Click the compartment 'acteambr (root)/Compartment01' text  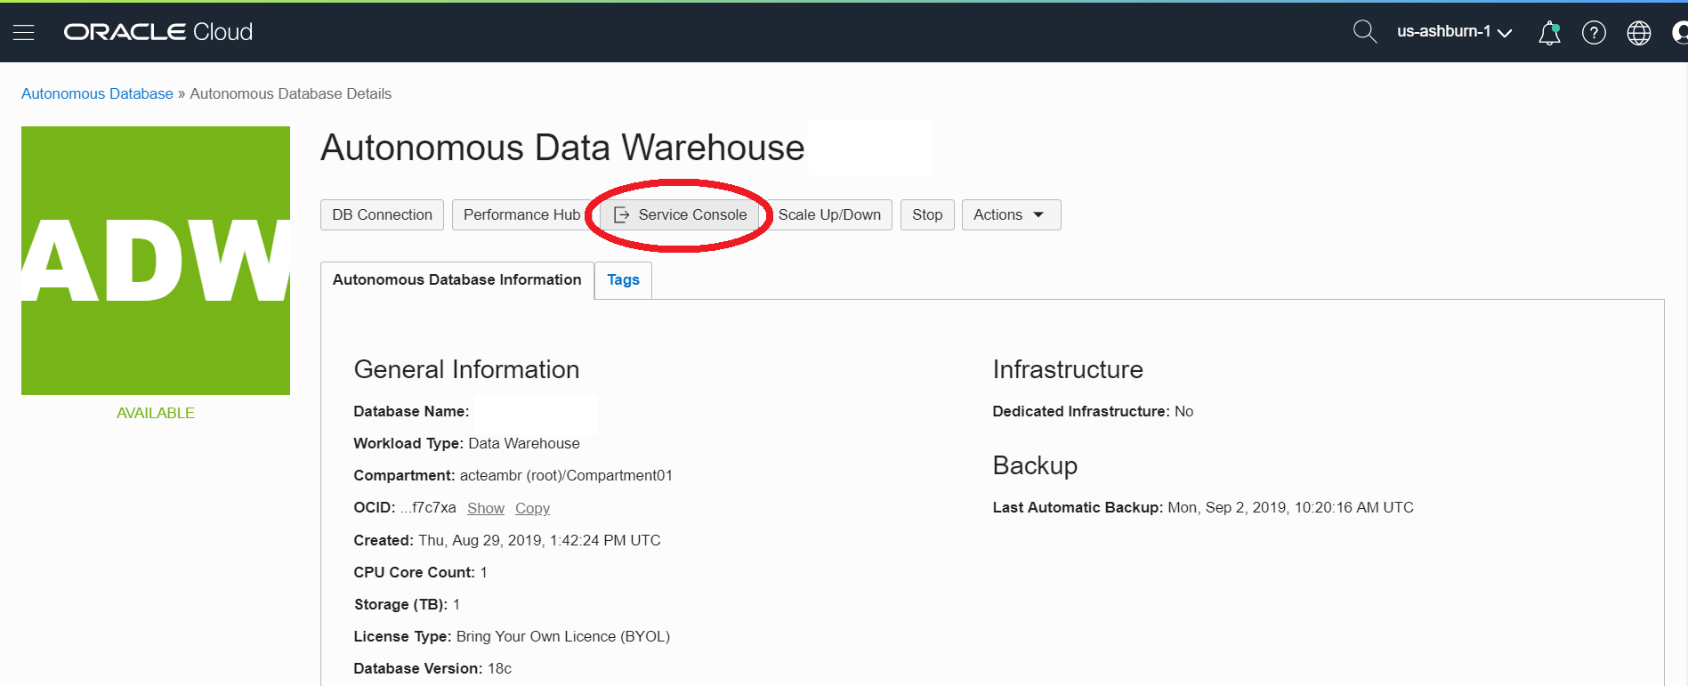[x=566, y=475]
